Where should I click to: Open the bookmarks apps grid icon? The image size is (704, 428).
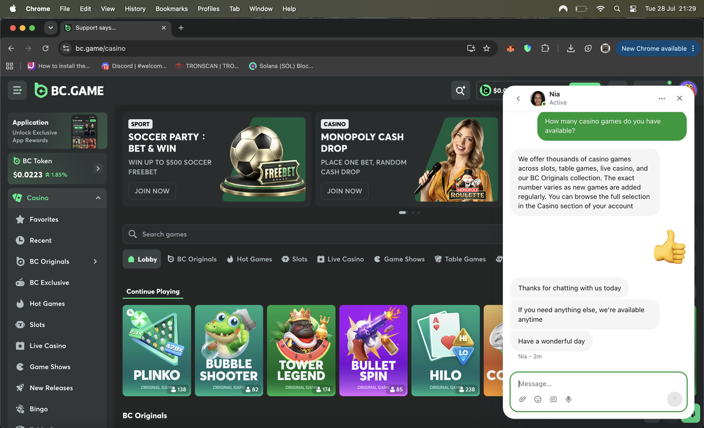click(x=9, y=66)
